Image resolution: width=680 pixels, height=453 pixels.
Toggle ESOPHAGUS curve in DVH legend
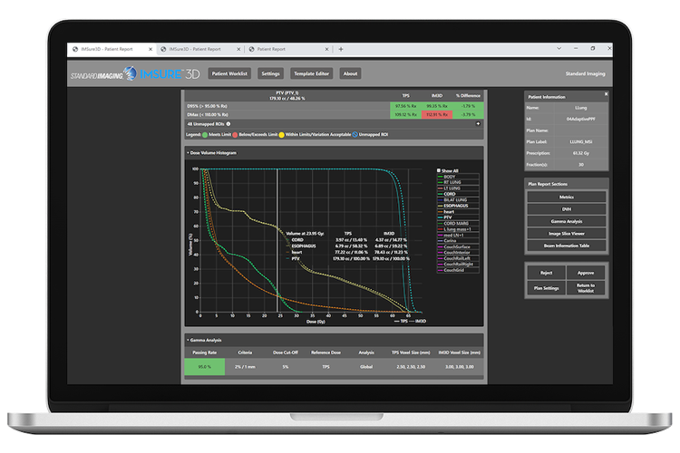[x=458, y=206]
